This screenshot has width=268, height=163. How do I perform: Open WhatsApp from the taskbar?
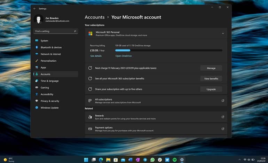[x=152, y=160]
